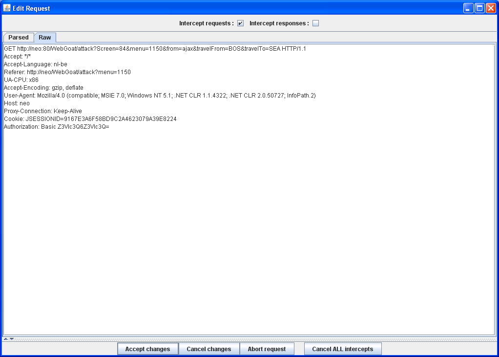This screenshot has height=357, width=499.
Task: Select the Raw tab
Action: (x=45, y=38)
